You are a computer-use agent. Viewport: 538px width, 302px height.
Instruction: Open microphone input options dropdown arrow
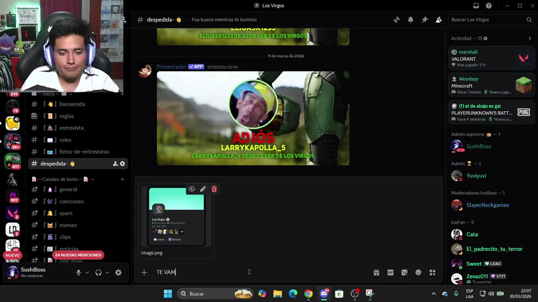pos(87,273)
